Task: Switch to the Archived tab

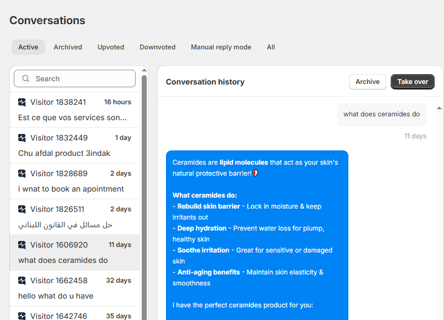Action: point(68,47)
